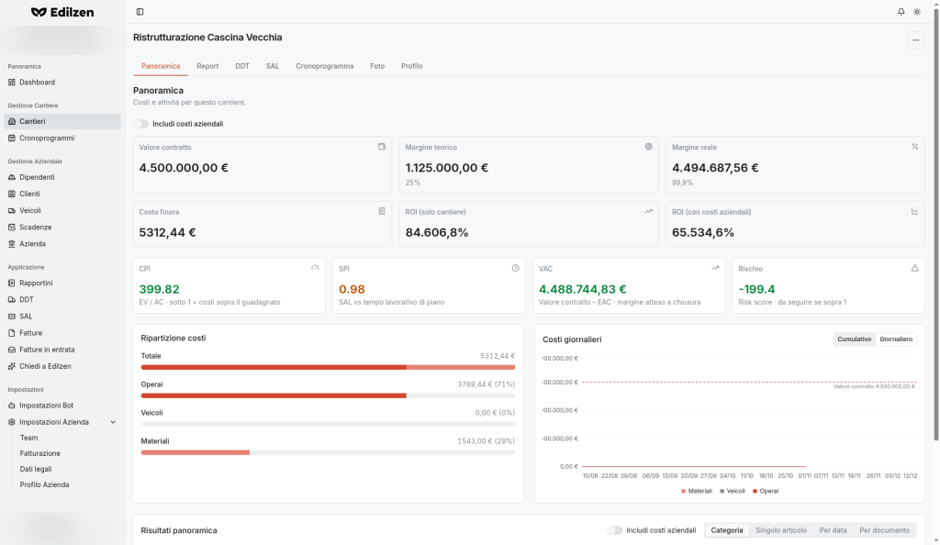Click the Materiali cost progress bar
The height and width of the screenshot is (545, 940).
pos(328,452)
